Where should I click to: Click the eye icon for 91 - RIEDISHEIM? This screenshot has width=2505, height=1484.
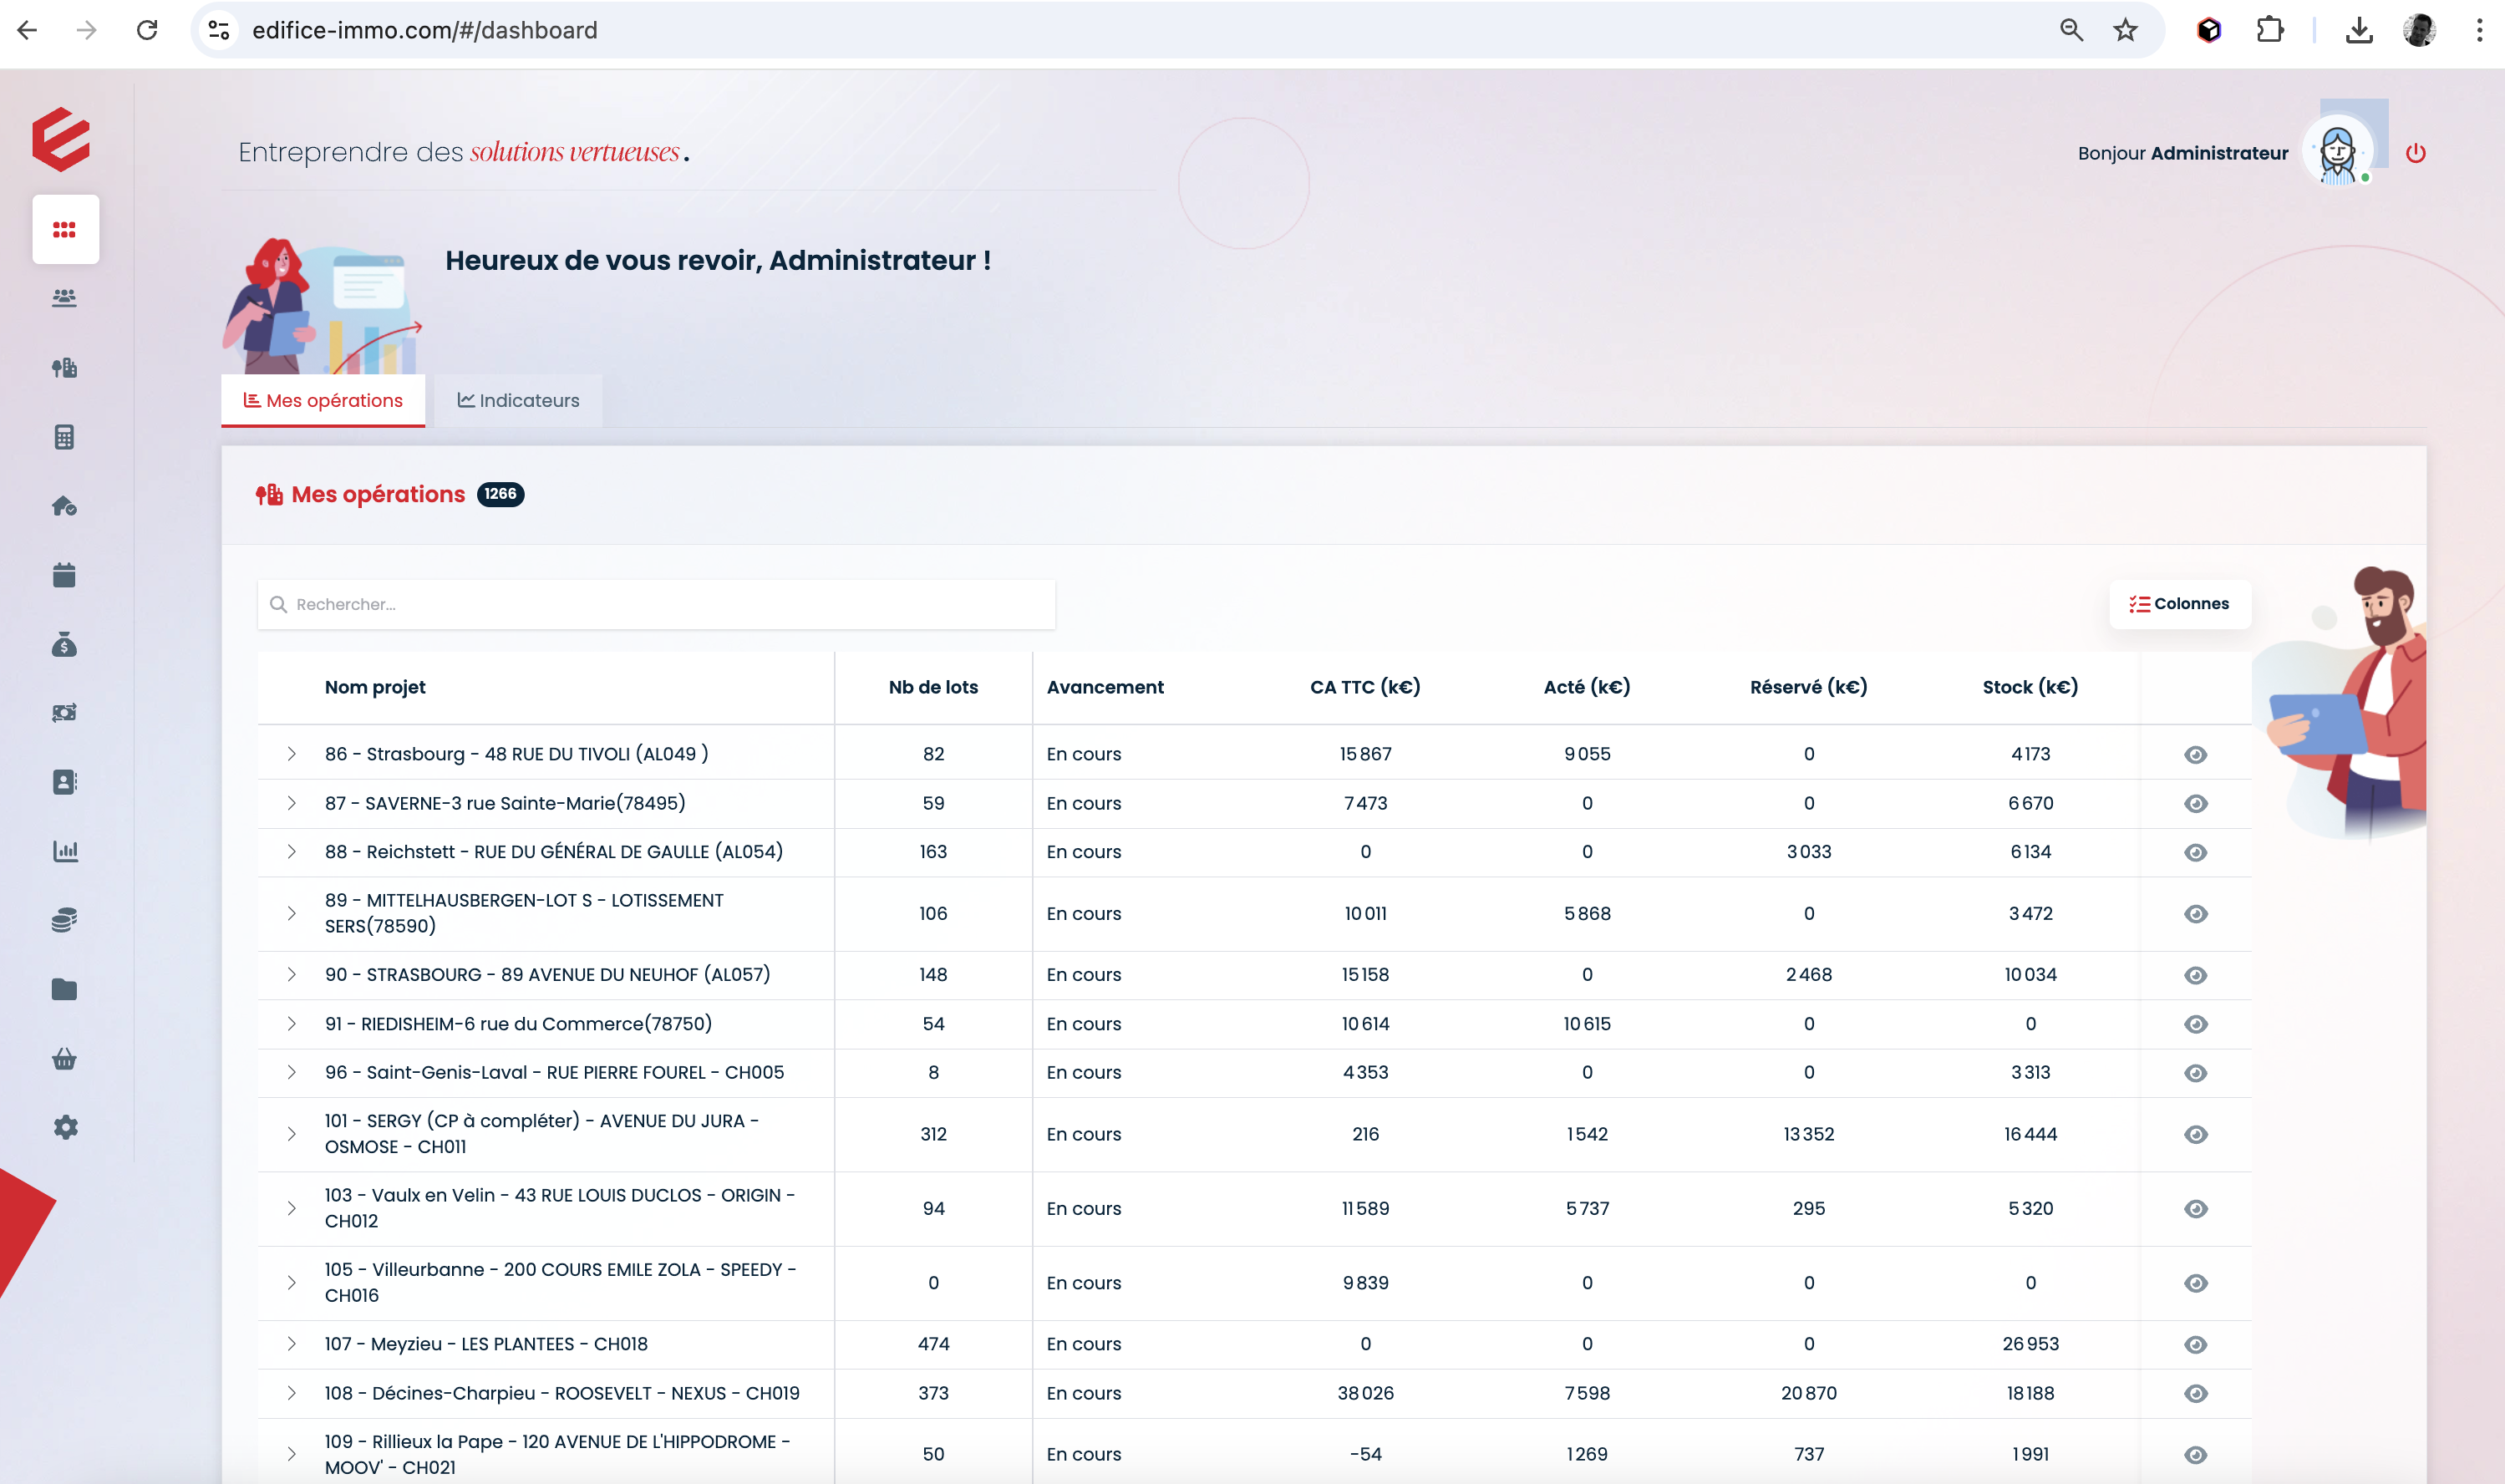click(x=2195, y=1024)
